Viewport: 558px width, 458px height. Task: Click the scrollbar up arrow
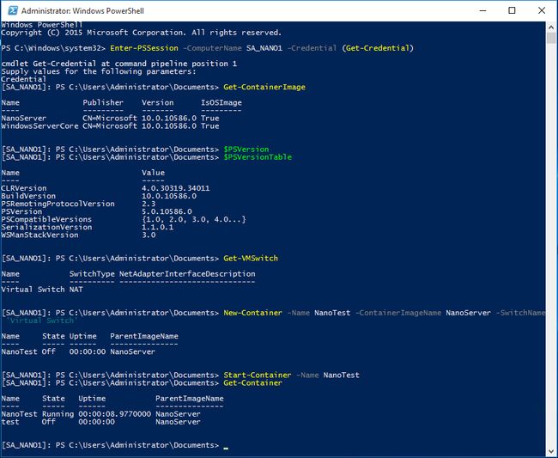pyautogui.click(x=551, y=27)
